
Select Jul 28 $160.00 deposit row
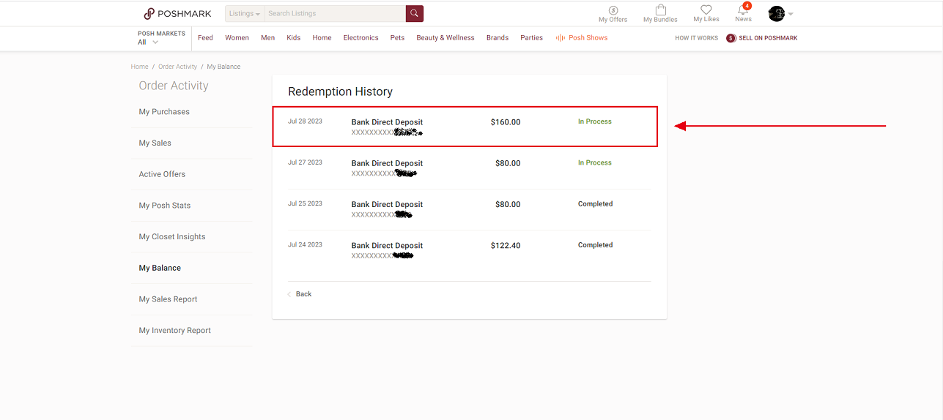(465, 126)
